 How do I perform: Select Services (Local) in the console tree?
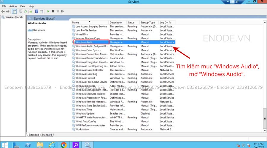pyautogui.click(x=14, y=17)
